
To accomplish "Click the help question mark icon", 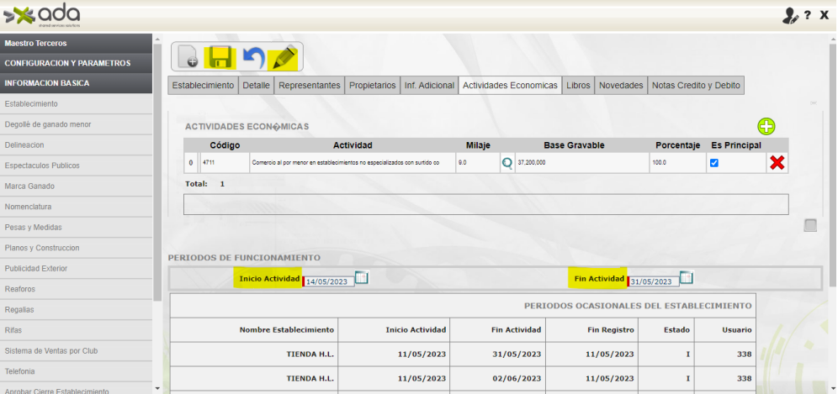I will [x=808, y=16].
